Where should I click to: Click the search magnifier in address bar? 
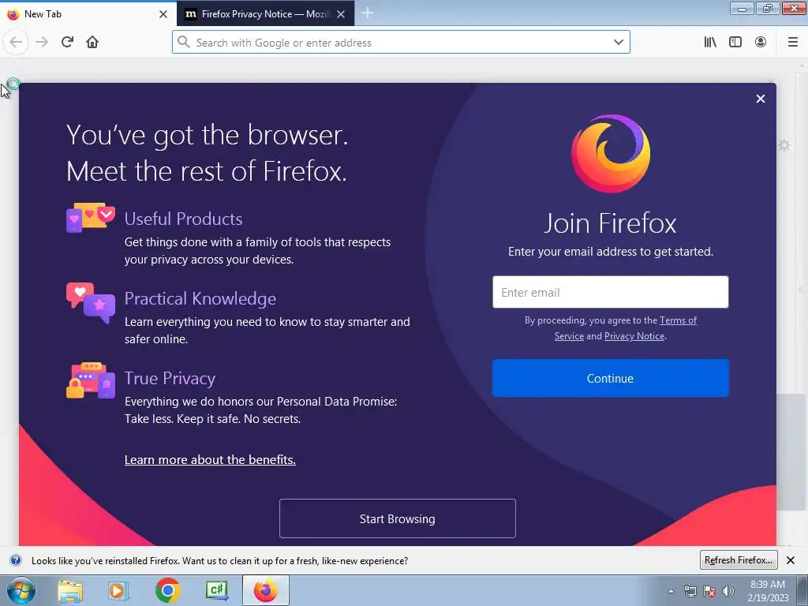click(x=184, y=43)
